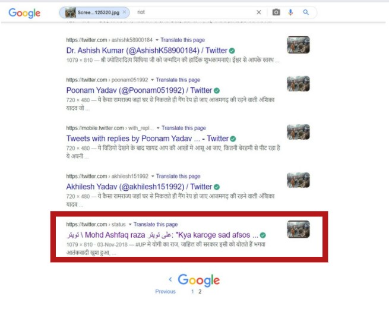
Task: Expand dropdown arrow next to ashishk58900184 URL
Action: click(x=153, y=40)
